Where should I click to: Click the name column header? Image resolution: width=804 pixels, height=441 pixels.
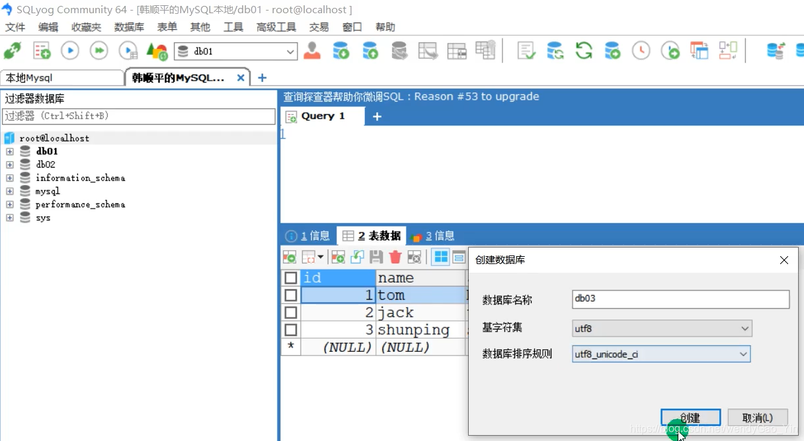[x=421, y=278]
